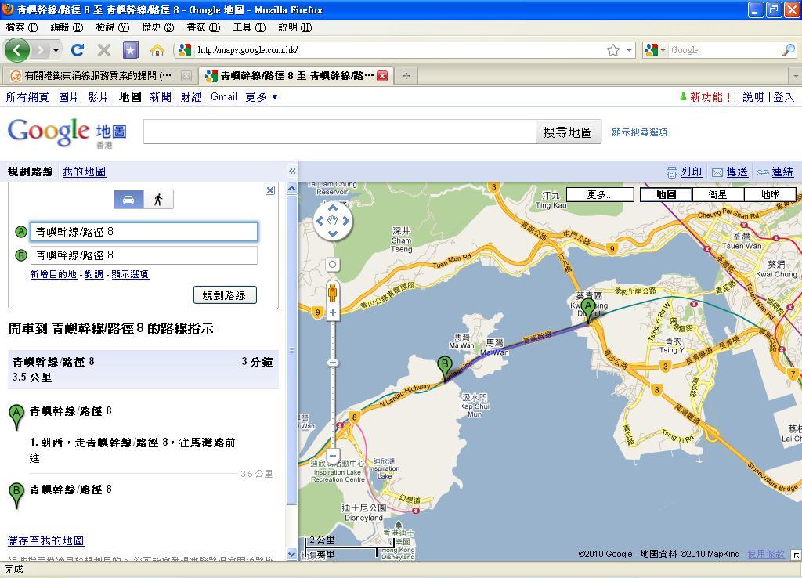Open the 檔案 menu
Screen dimensions: 802x578
point(21,27)
